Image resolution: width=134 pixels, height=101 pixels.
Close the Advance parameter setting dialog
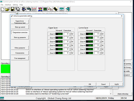[122, 16]
